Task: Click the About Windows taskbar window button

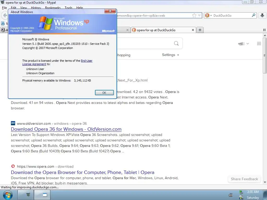Action: pyautogui.click(x=42, y=195)
